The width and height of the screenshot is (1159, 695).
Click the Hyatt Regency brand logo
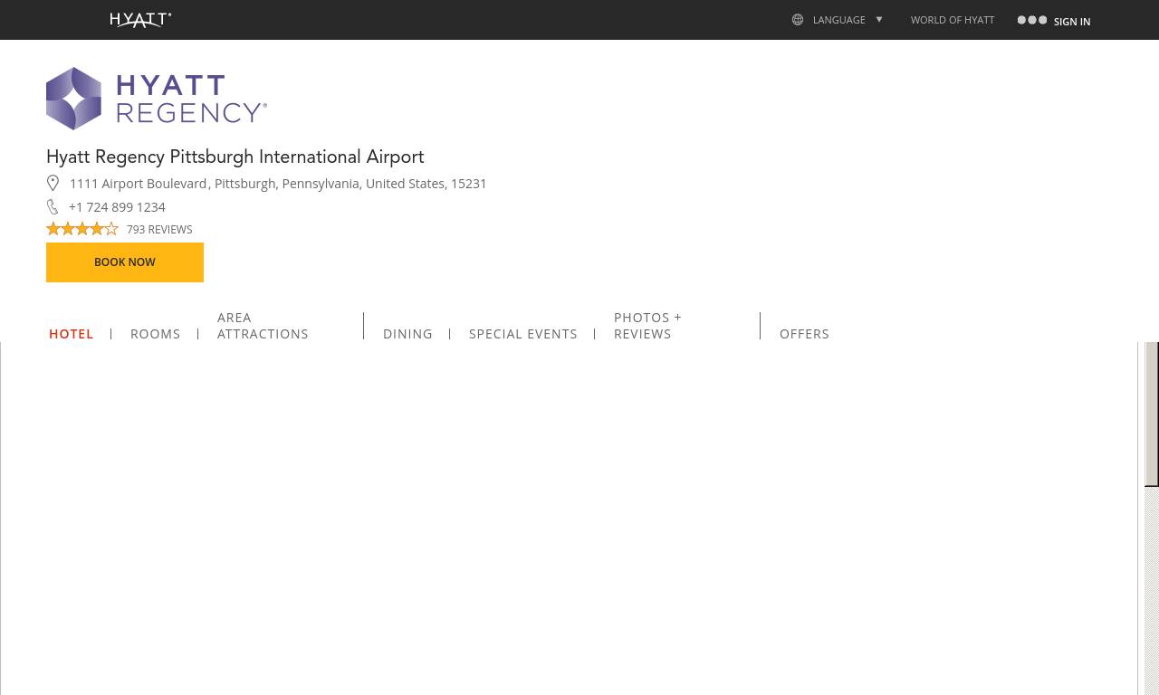(157, 99)
